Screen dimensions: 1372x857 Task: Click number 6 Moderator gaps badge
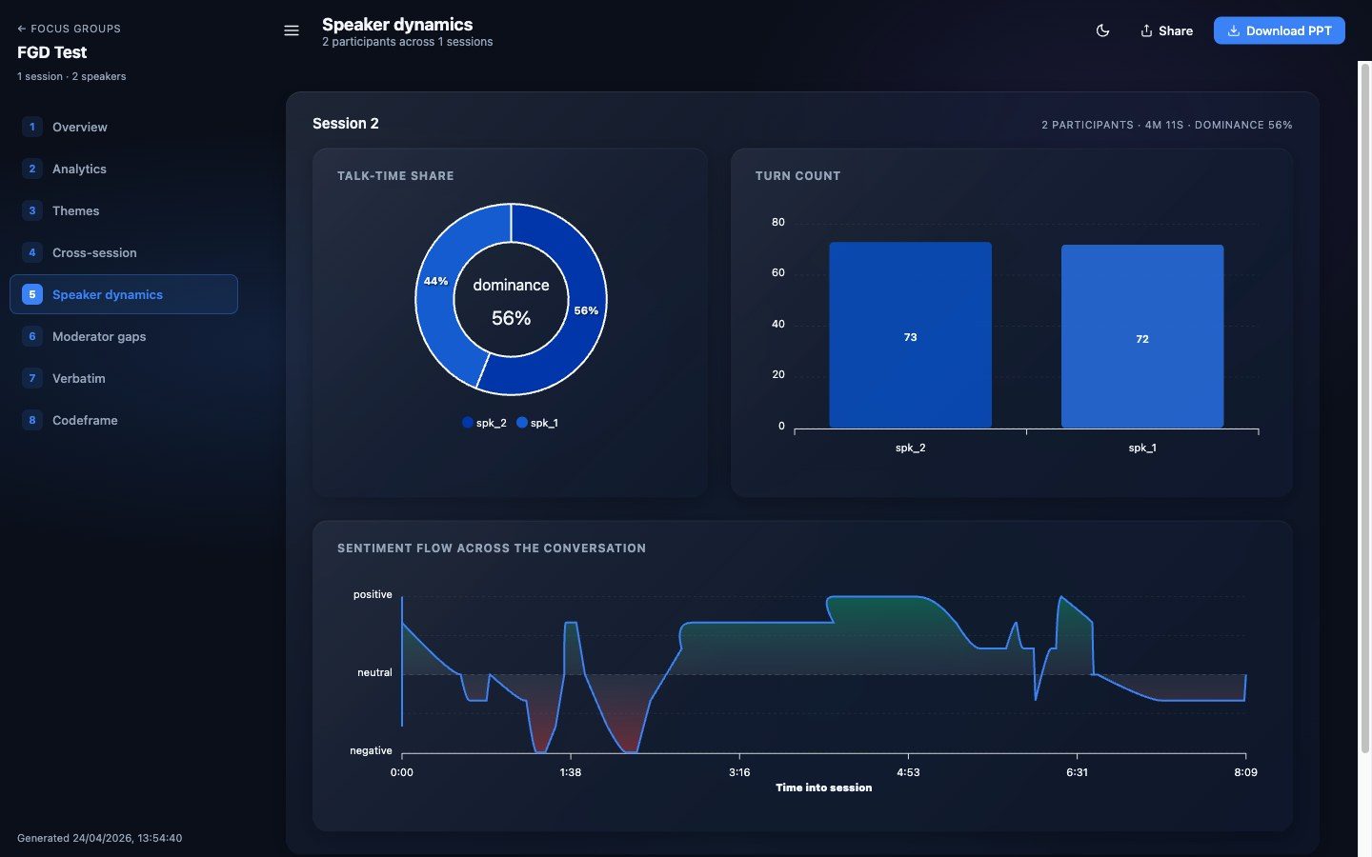[32, 336]
